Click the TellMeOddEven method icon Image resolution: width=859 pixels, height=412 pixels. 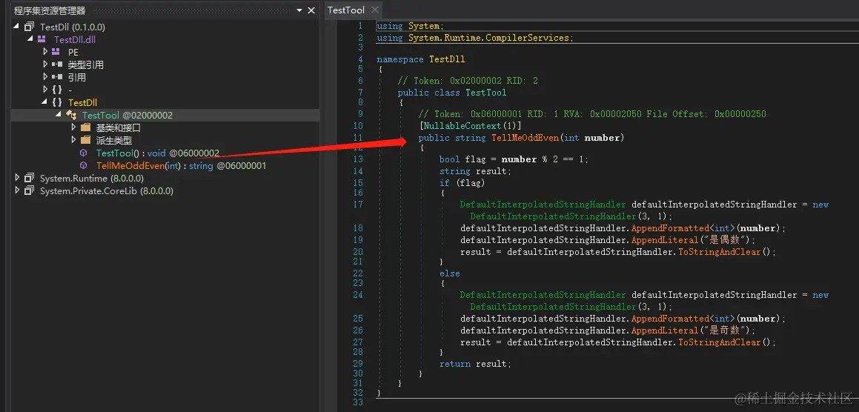[x=83, y=165]
